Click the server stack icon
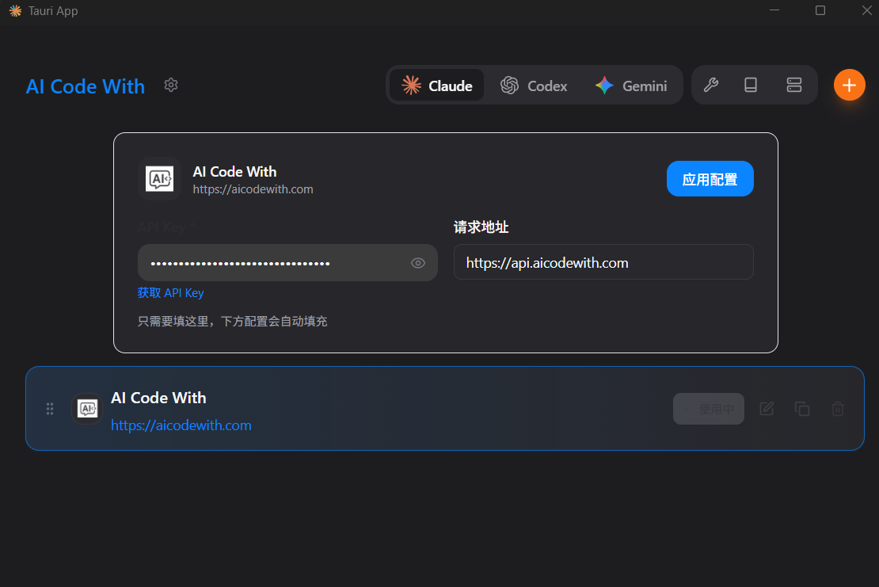The image size is (879, 587). point(794,85)
